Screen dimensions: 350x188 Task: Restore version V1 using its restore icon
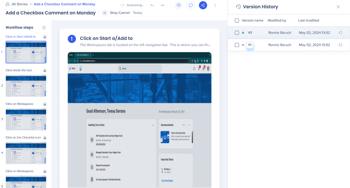click(340, 45)
